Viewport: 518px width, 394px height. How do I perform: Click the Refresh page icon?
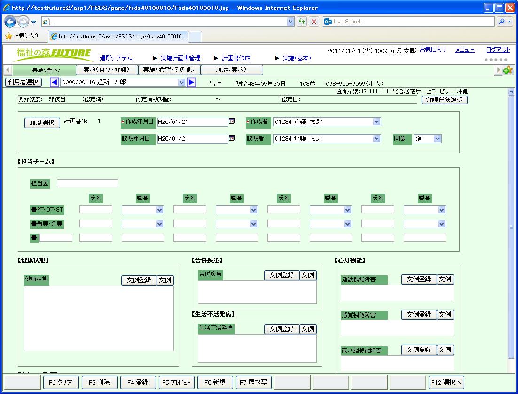coord(302,22)
